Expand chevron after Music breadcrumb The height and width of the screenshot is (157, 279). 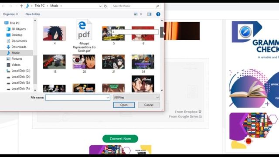[x=61, y=6]
